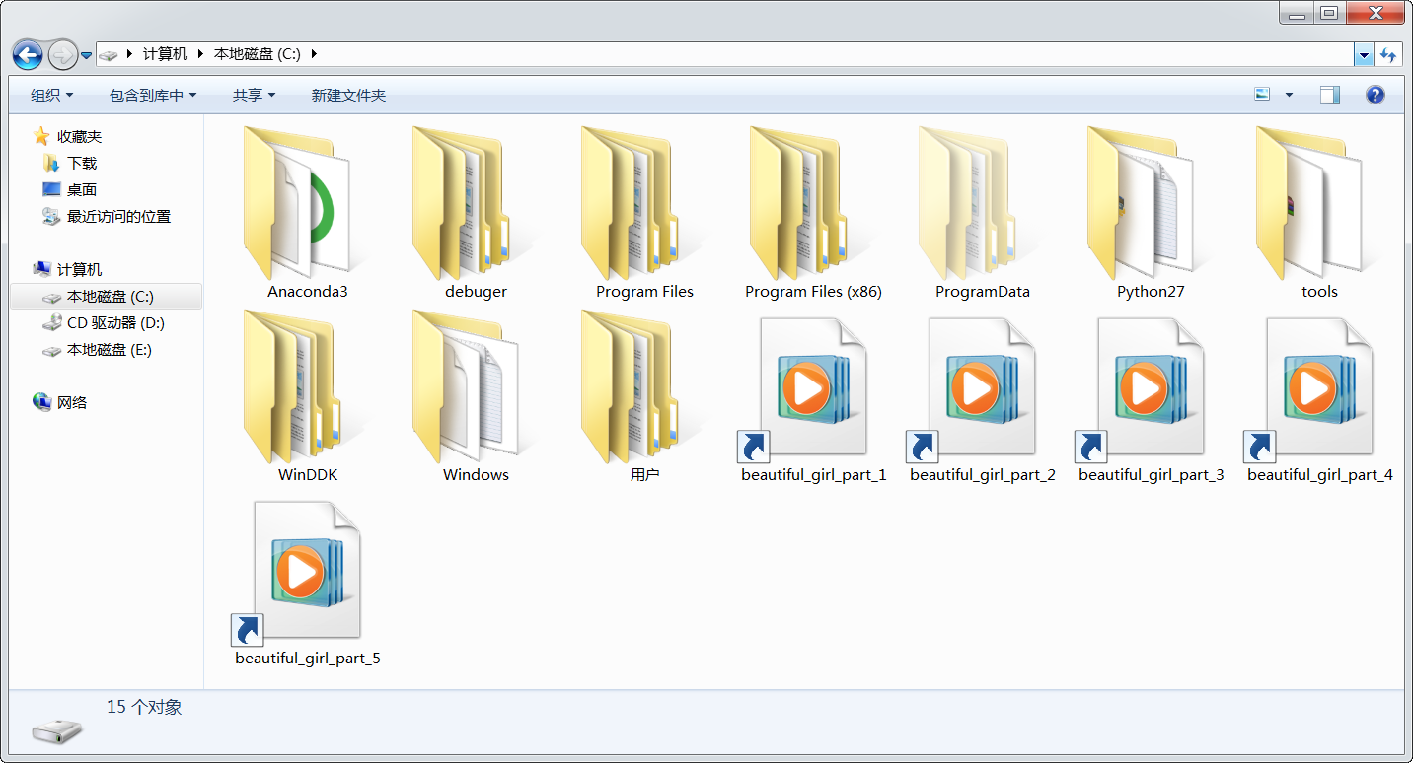This screenshot has height=763, width=1413.
Task: Click the Python27 folder name label
Action: pyautogui.click(x=1151, y=292)
